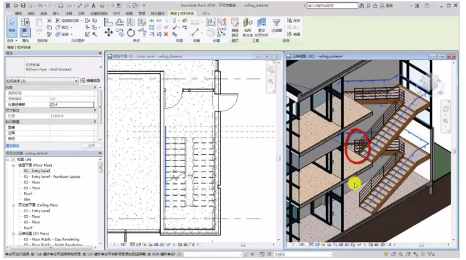Collapse the 3D View node in Project Browser
This screenshot has width=466, height=260.
pyautogui.click(x=13, y=234)
